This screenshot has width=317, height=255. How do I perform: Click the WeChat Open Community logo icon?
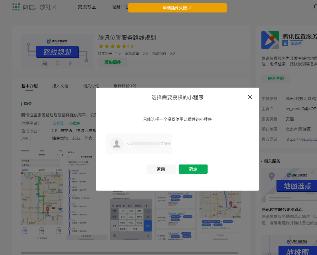[x=16, y=7]
